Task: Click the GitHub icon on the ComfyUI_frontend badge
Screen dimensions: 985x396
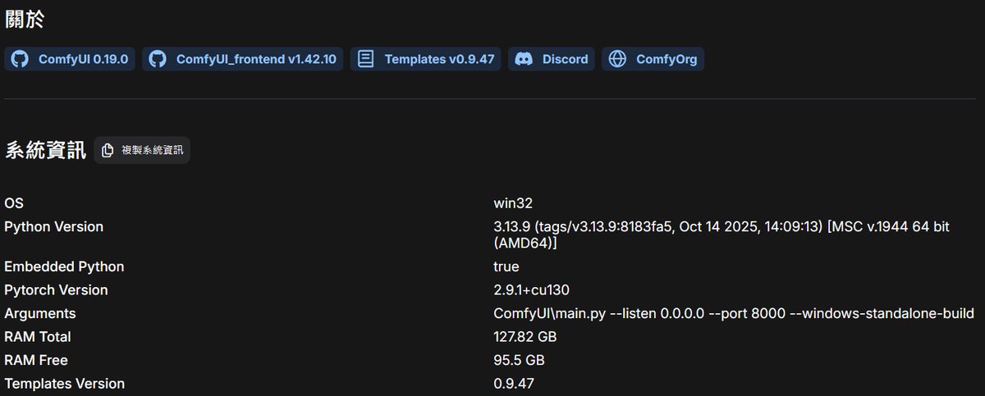Action: [158, 59]
